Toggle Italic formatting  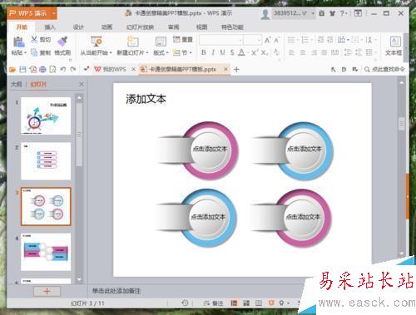[213, 52]
